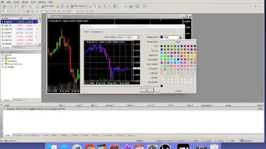
Task: Open the Background color dropdown
Action: 171,37
